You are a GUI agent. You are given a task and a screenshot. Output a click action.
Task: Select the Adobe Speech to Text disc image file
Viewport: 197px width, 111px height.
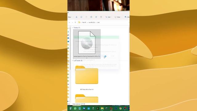coord(87,44)
